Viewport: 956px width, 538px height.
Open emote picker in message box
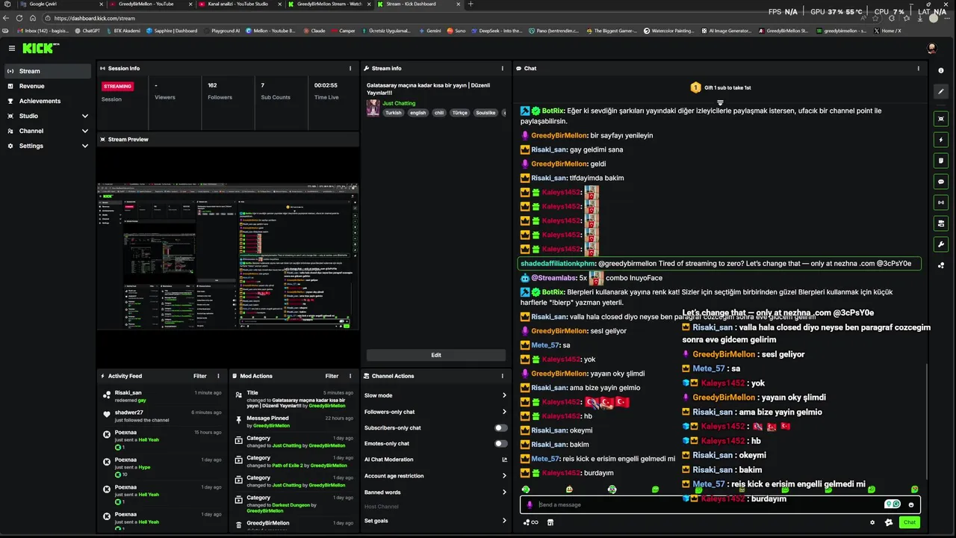[x=910, y=504]
